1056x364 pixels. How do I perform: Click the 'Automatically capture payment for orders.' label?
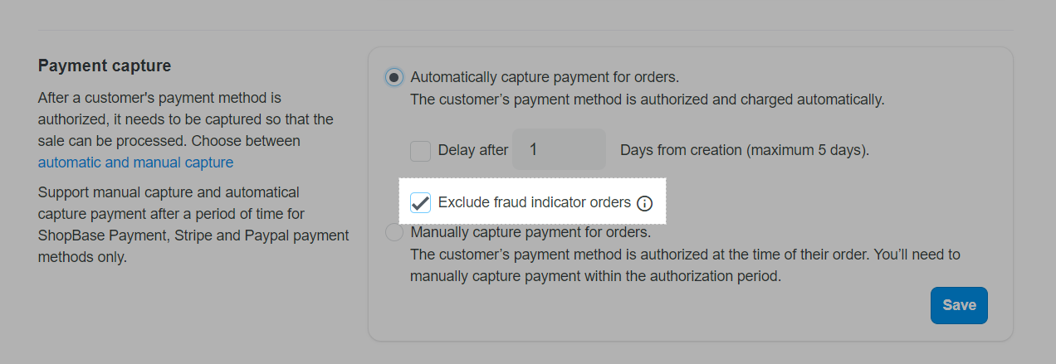tap(545, 77)
